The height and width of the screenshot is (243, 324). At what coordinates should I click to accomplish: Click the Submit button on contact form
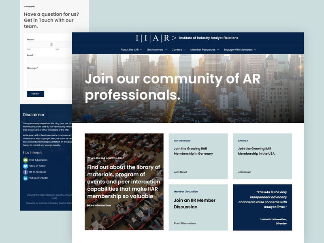(x=36, y=94)
